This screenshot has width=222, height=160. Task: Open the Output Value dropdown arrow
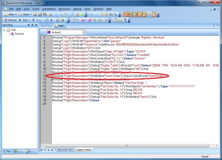pyautogui.click(x=85, y=20)
